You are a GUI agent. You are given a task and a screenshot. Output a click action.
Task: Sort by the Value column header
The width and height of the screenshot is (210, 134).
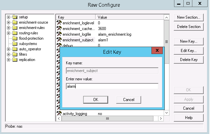pos(129,17)
